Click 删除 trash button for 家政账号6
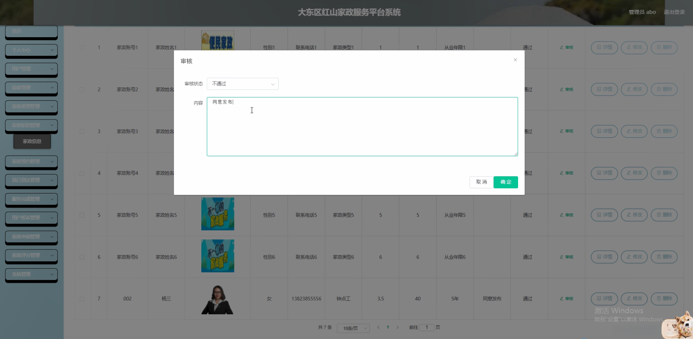This screenshot has height=339, width=693. (x=664, y=257)
